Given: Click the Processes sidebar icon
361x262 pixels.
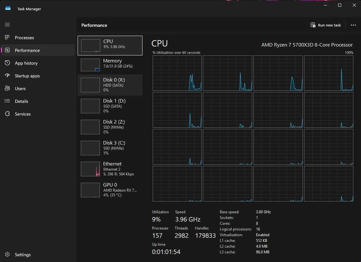Looking at the screenshot, I should point(7,37).
